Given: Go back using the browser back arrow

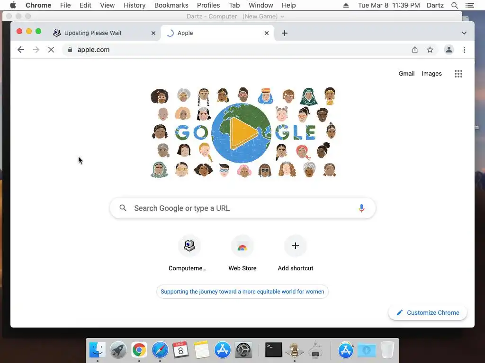Looking at the screenshot, I should coord(21,50).
